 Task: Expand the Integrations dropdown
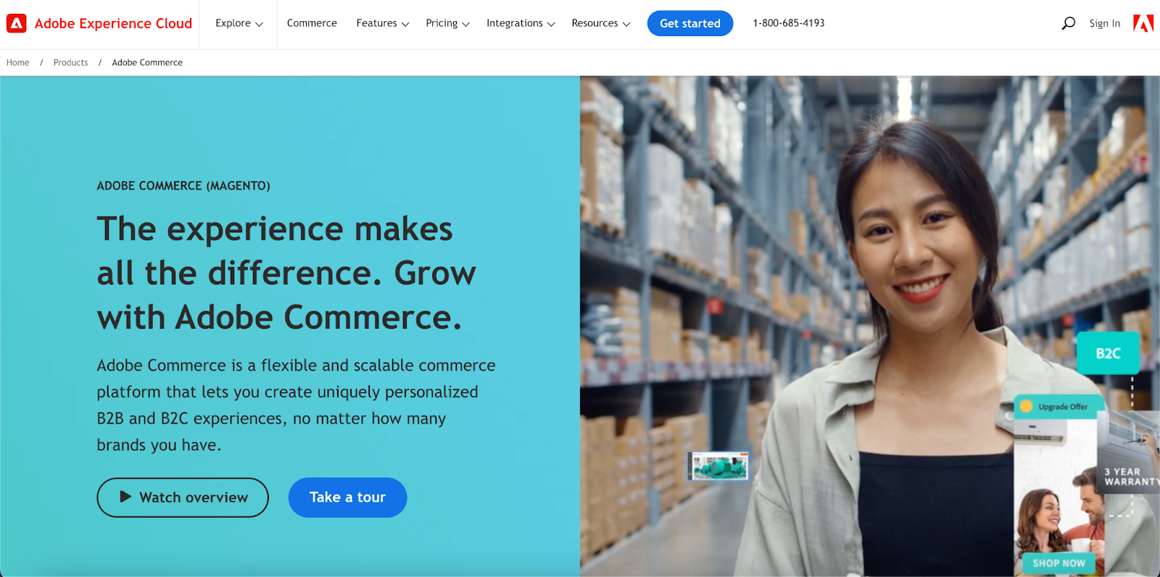pyautogui.click(x=521, y=23)
